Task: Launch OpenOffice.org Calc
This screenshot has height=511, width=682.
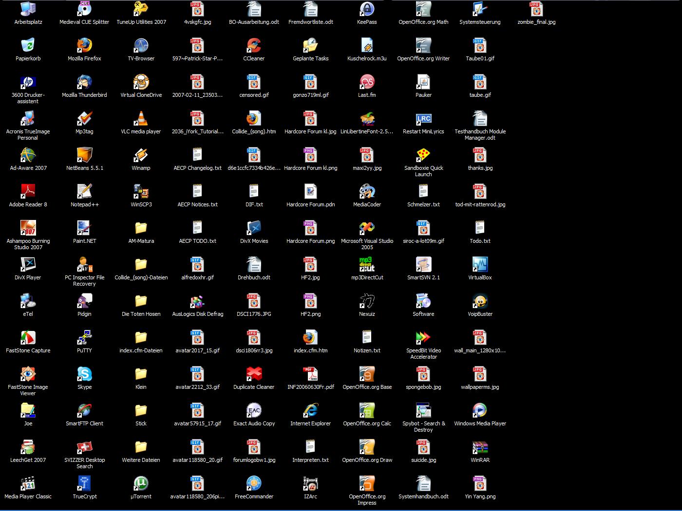Action: tap(367, 410)
